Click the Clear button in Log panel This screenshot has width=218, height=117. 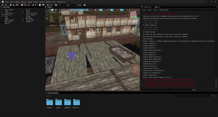click(x=144, y=10)
